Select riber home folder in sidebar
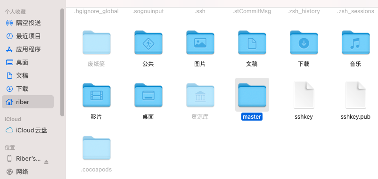This screenshot has width=378, height=179. pyautogui.click(x=28, y=102)
